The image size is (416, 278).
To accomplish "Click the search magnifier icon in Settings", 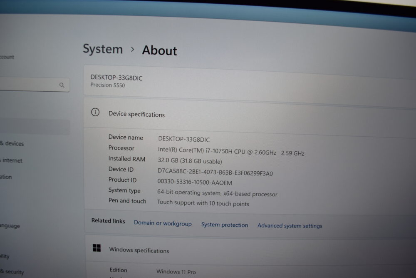I will click(62, 85).
